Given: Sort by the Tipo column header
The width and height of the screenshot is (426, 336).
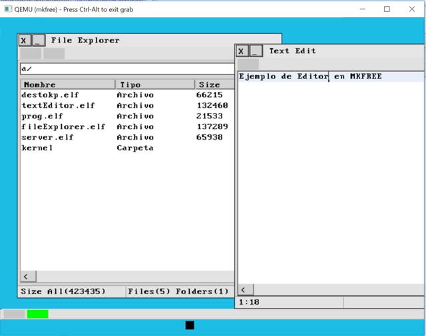Looking at the screenshot, I should pos(155,84).
